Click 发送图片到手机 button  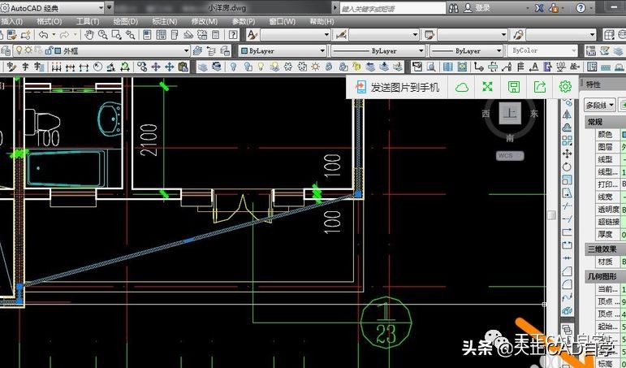click(x=398, y=87)
